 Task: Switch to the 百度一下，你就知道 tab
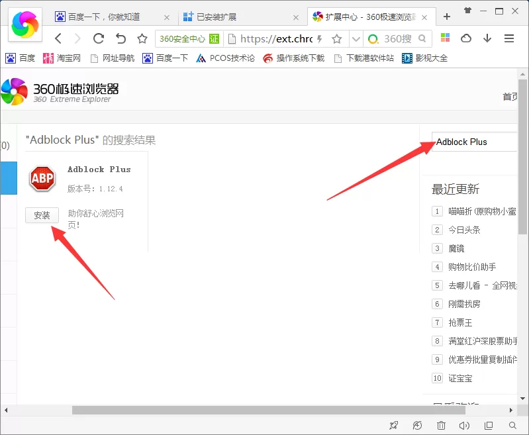click(x=104, y=17)
